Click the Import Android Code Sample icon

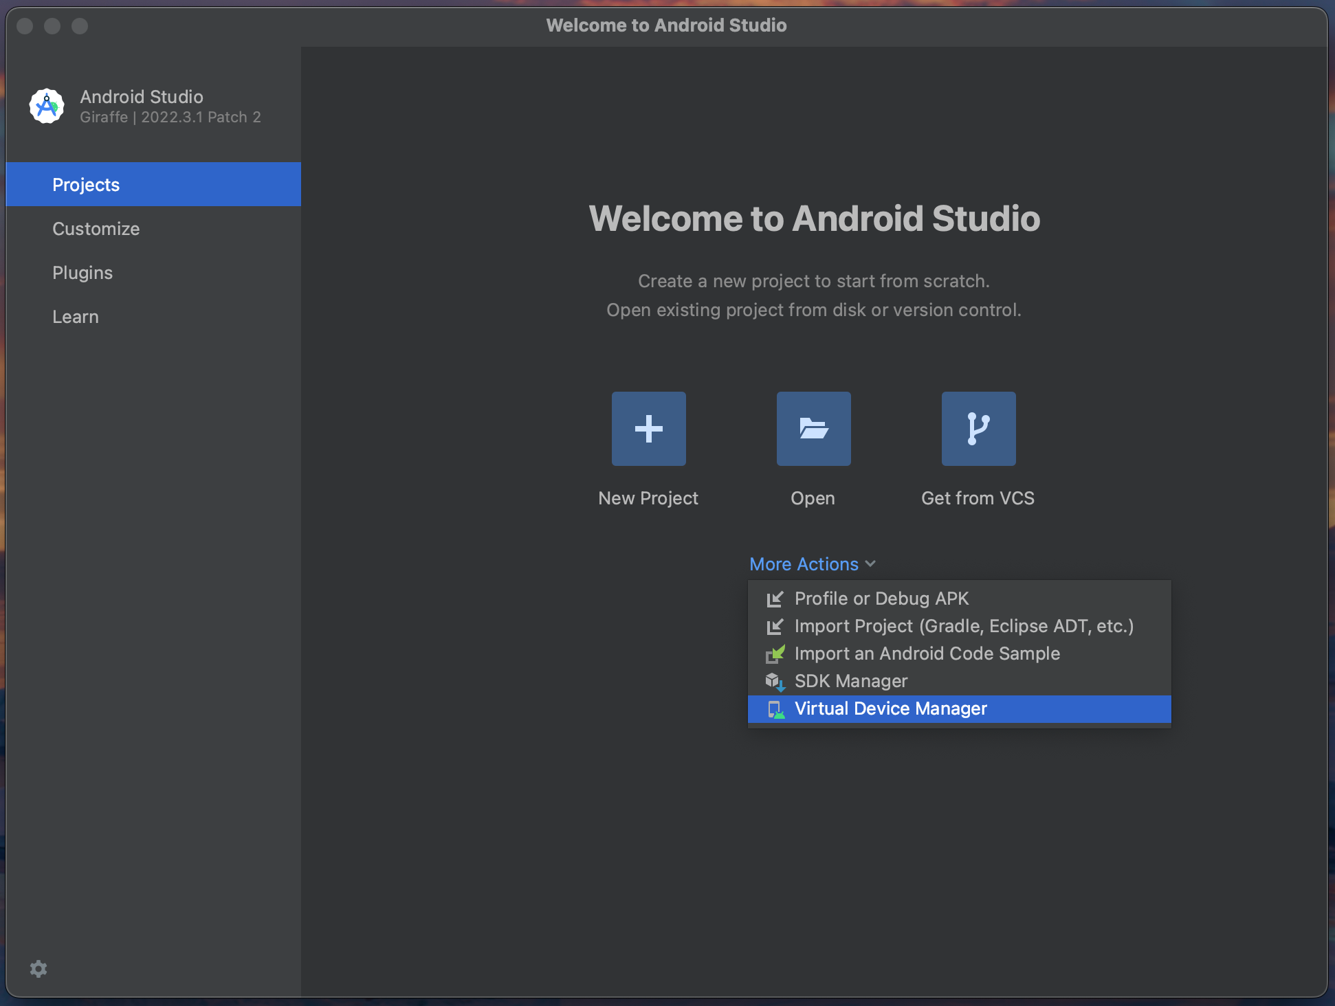(775, 654)
